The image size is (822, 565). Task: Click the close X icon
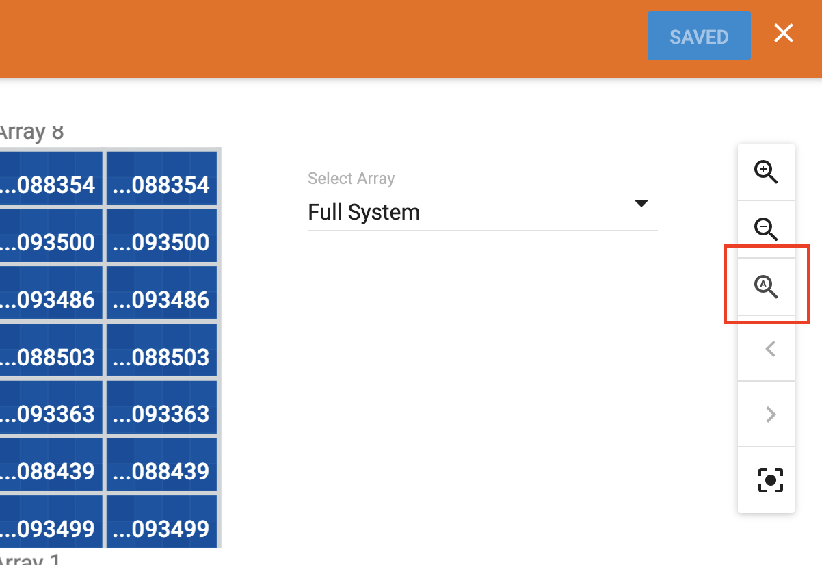(783, 33)
